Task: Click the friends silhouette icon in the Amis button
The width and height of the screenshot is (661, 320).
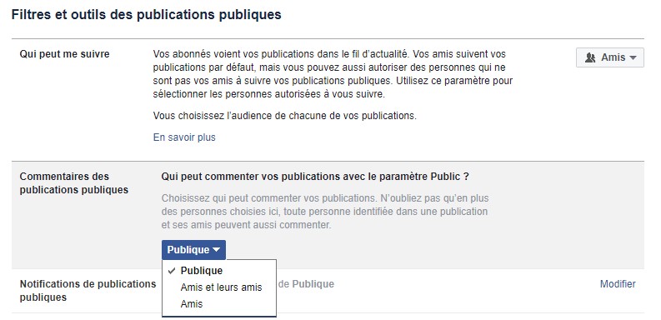Action: [x=590, y=57]
